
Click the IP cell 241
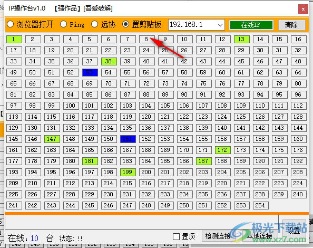point(14,205)
